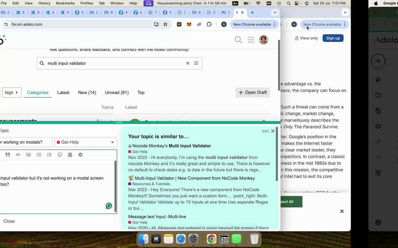Screen dimensions: 398x248
Task: Switch to the Top tab
Action: click(141, 92)
